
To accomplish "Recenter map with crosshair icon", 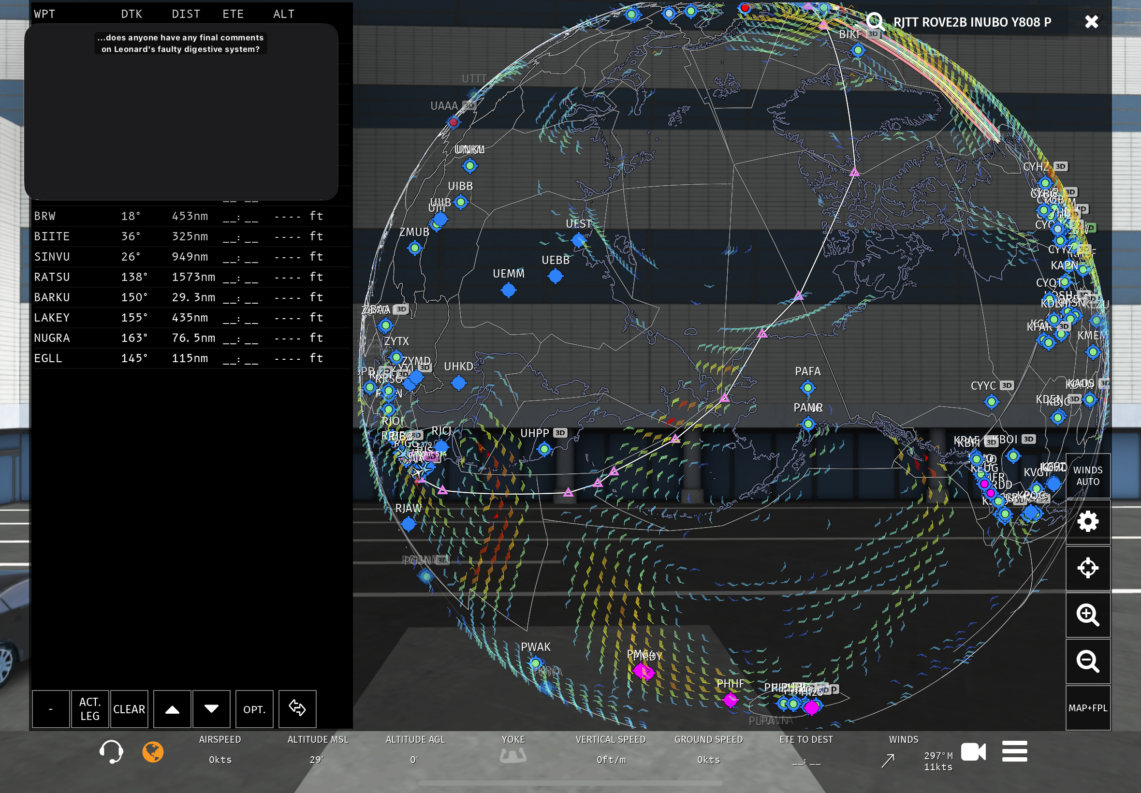I will pyautogui.click(x=1087, y=568).
